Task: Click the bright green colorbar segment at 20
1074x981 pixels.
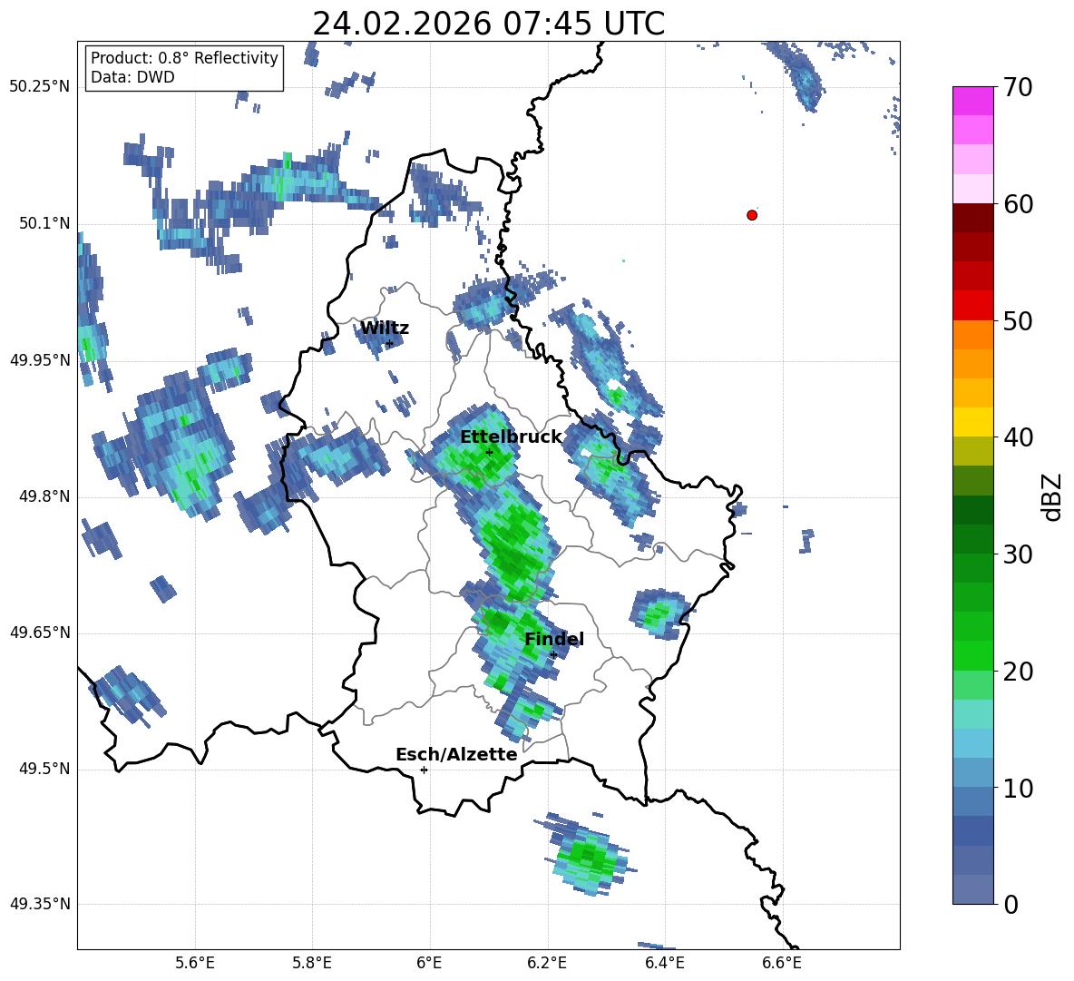Action: 973,655
